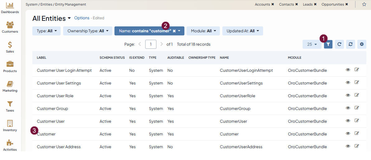
Task: Expand the Type: All filter dropdown
Action: coord(46,31)
